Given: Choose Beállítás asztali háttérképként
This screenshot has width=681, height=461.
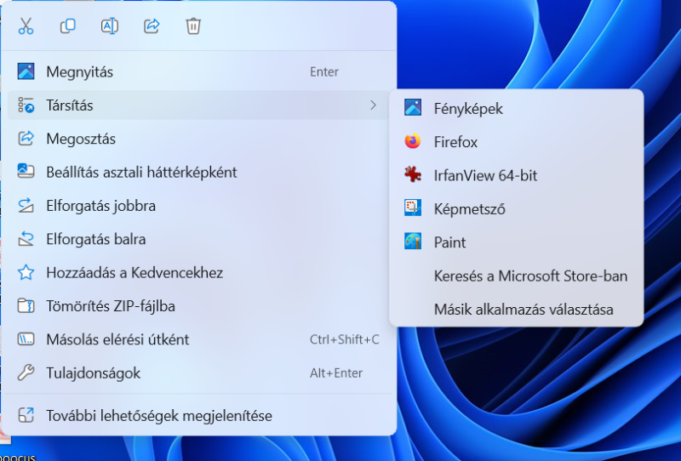Looking at the screenshot, I should (199, 172).
